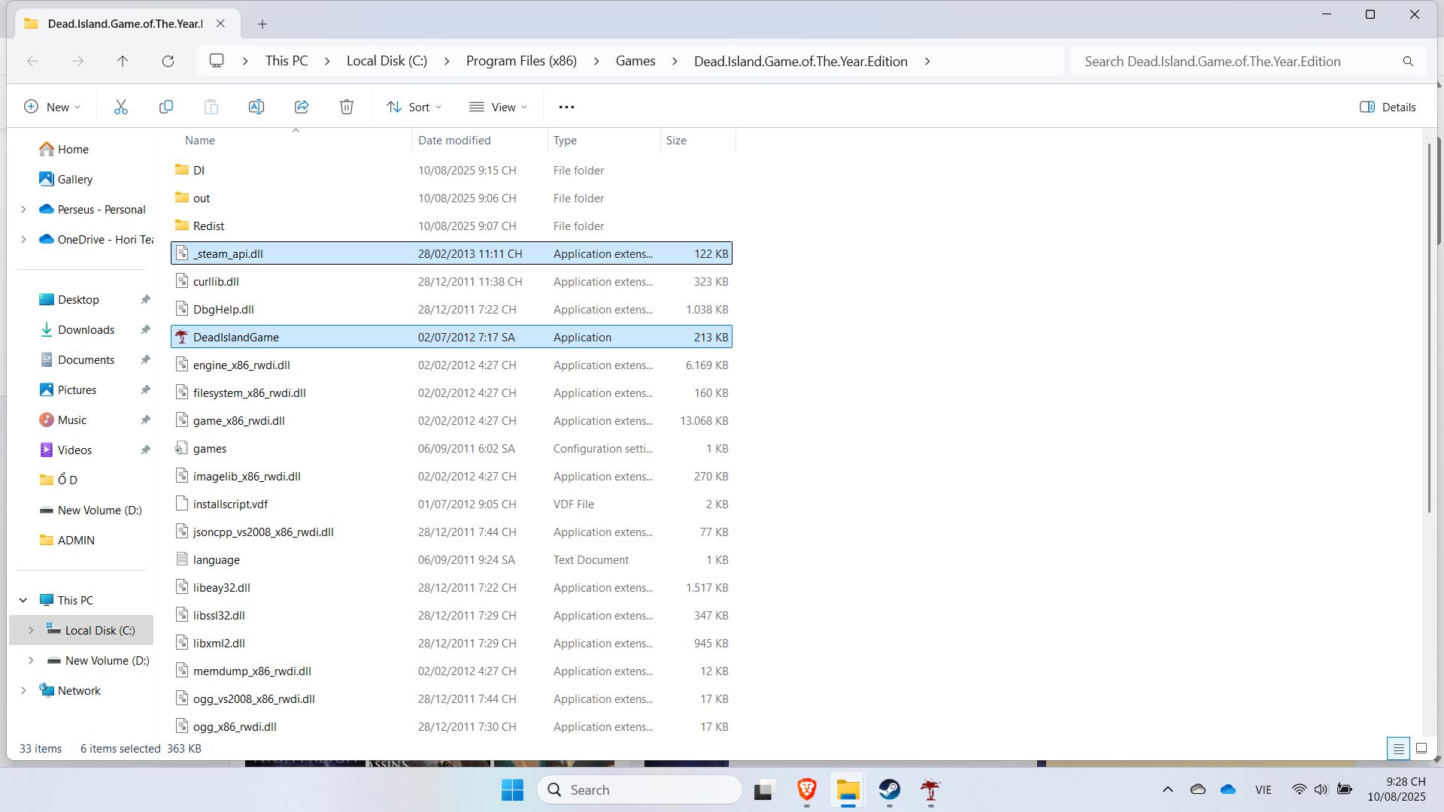Open Steam from the taskbar

[x=890, y=790]
